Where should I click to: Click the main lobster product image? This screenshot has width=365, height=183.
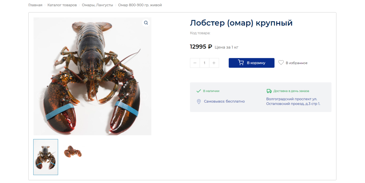pyautogui.click(x=92, y=76)
